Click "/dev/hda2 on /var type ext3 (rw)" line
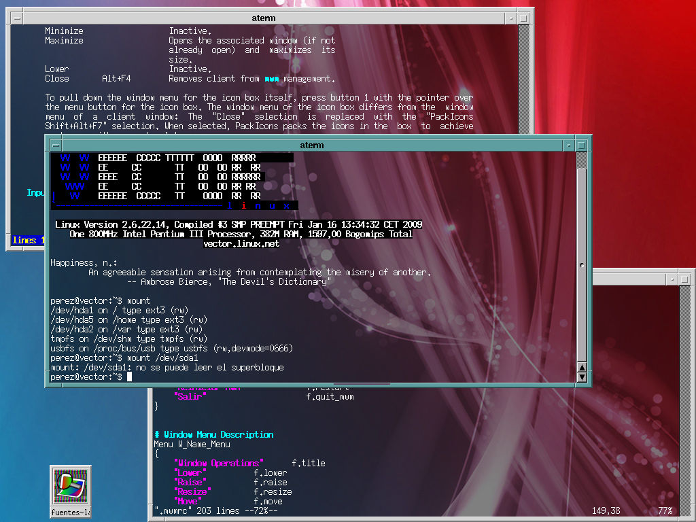The height and width of the screenshot is (522, 696). coord(126,330)
